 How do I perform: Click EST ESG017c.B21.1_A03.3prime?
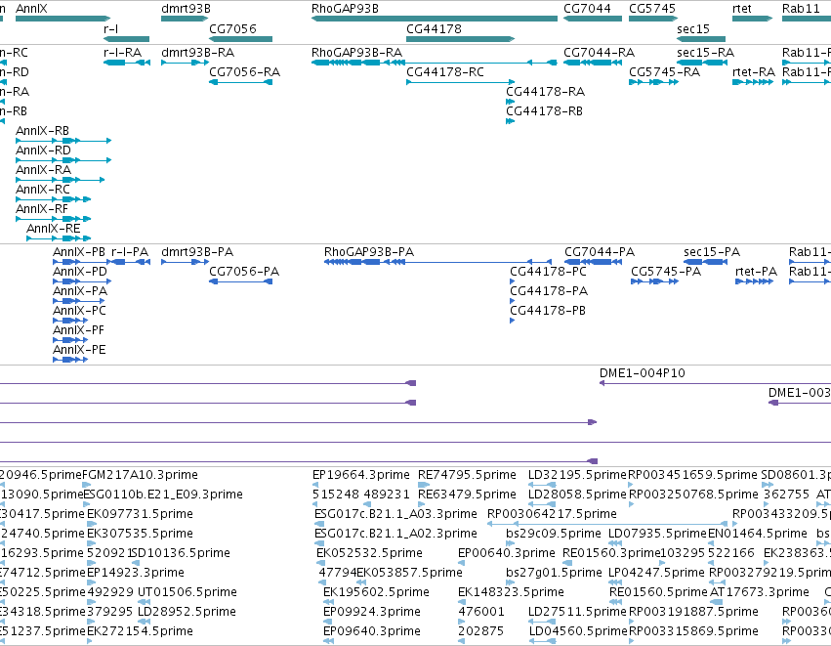click(x=319, y=524)
